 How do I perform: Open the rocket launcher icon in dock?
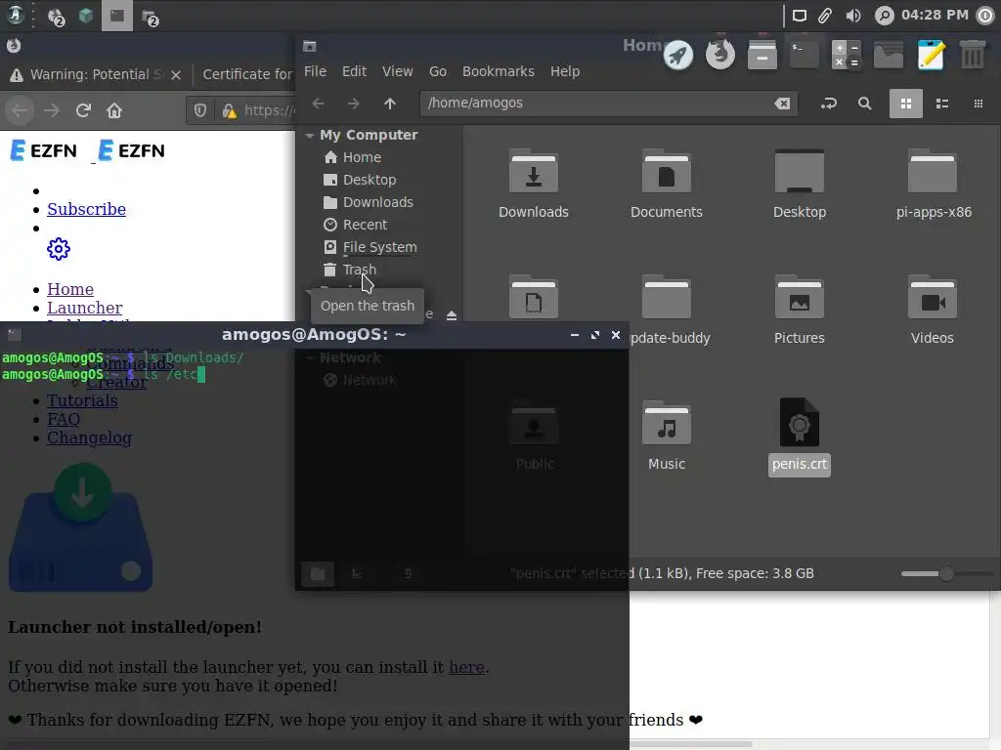[x=678, y=56]
